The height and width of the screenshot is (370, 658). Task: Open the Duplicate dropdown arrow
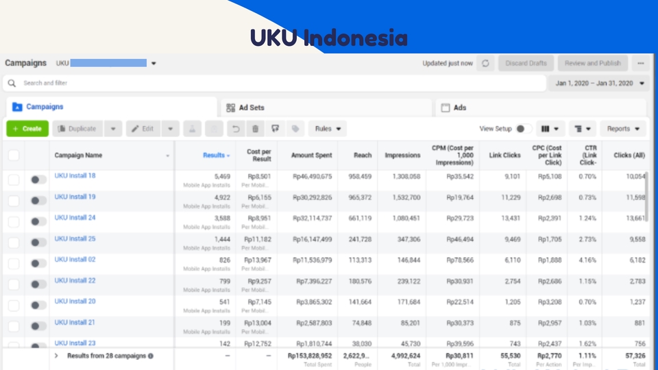[x=113, y=129]
